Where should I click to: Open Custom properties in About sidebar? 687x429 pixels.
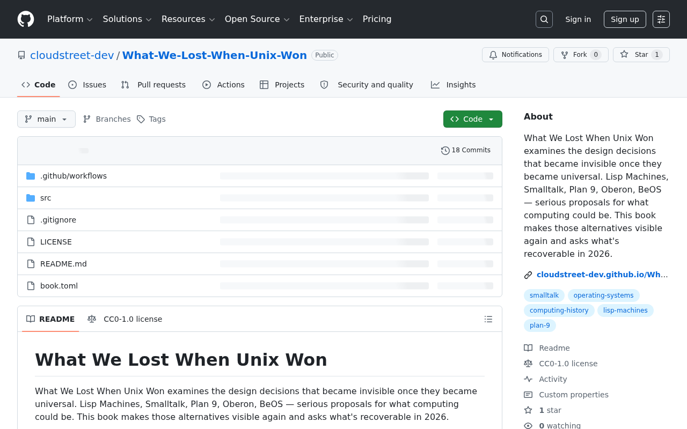pyautogui.click(x=574, y=395)
